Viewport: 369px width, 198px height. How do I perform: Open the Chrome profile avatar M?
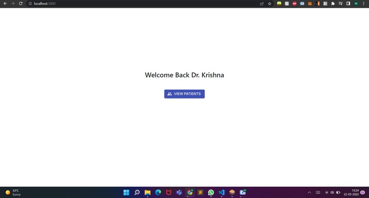(x=356, y=4)
